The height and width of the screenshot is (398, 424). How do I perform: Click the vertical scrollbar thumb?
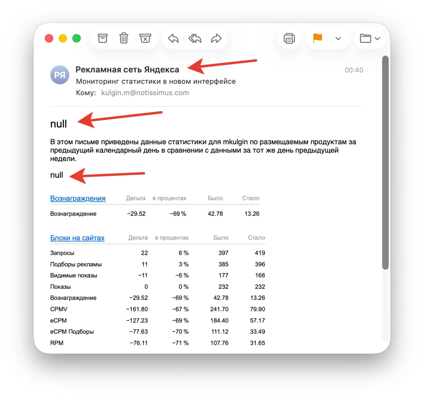(385, 163)
